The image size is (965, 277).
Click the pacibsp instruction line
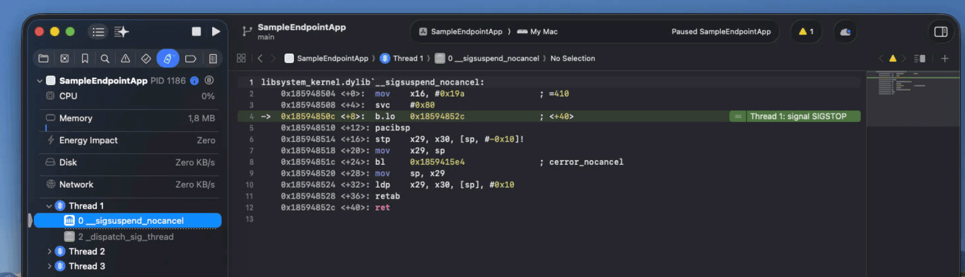pos(345,128)
